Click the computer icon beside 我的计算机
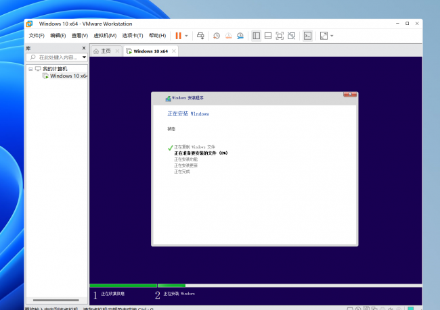The width and height of the screenshot is (440, 310). coord(38,69)
